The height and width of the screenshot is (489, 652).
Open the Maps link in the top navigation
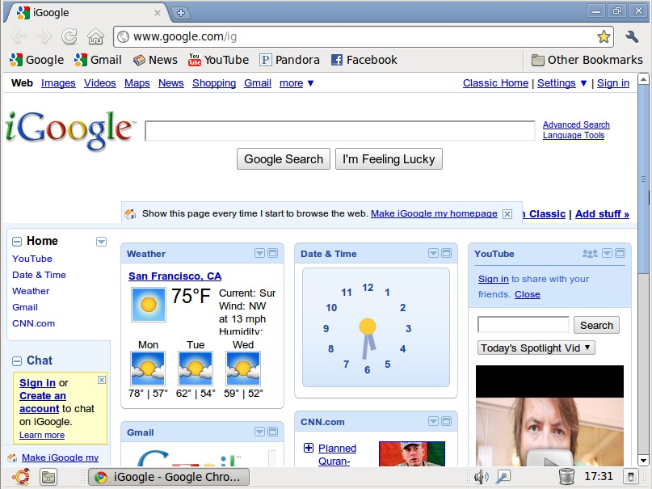click(137, 83)
